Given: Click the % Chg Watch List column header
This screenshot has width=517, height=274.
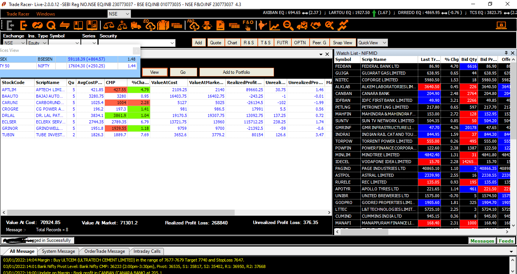Looking at the screenshot, I should pos(451,59).
